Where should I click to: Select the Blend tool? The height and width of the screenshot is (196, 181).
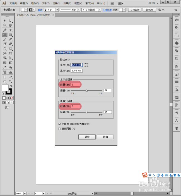click(10, 67)
